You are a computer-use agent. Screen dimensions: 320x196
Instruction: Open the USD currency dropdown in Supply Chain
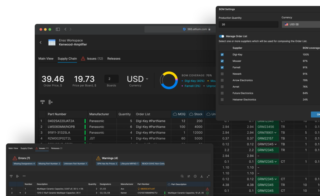(x=137, y=79)
